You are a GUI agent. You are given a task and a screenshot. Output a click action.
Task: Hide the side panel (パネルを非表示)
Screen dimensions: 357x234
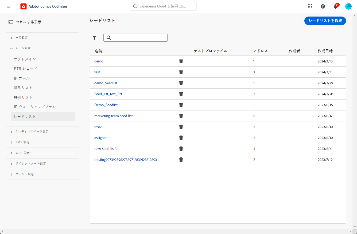click(25, 22)
